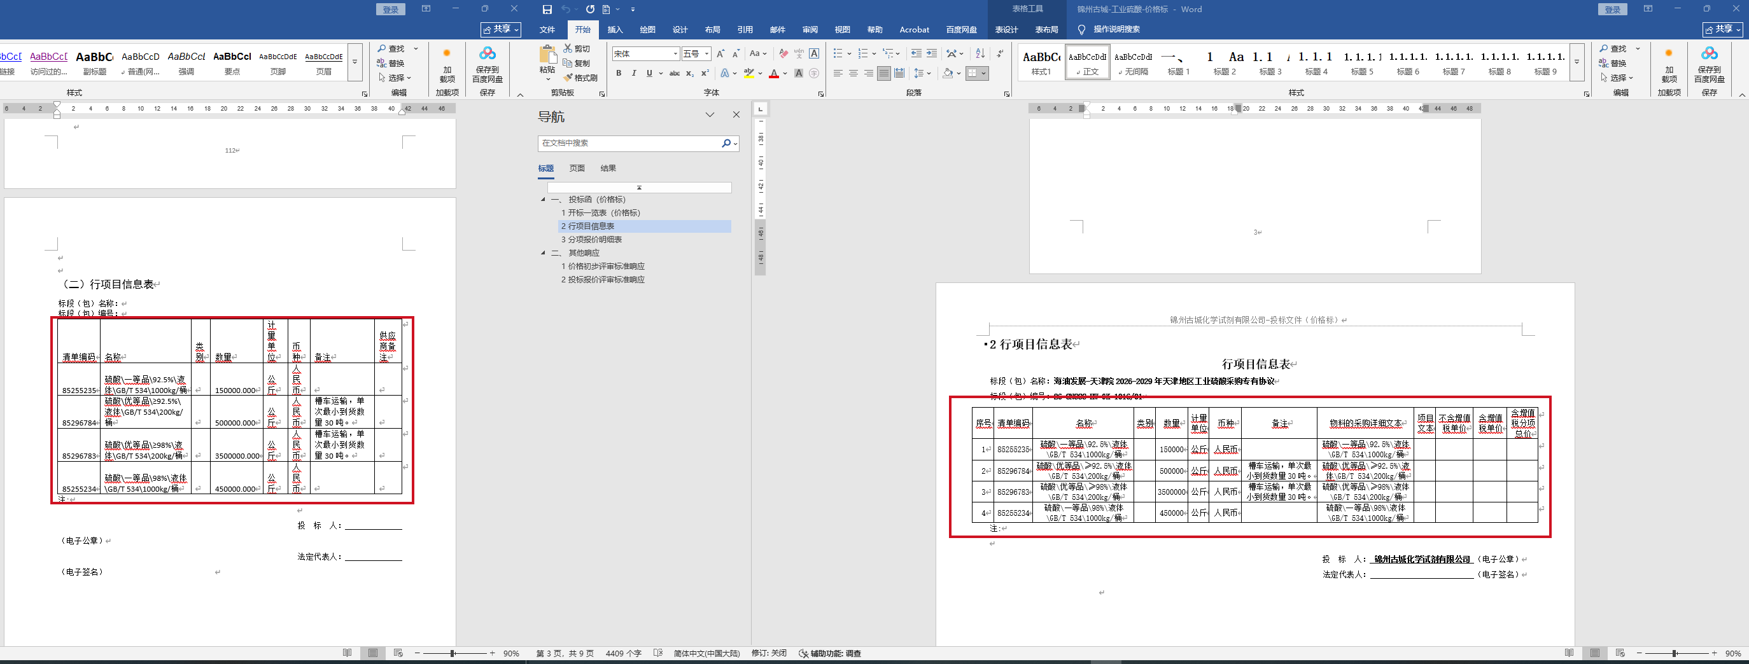This screenshot has width=1749, height=664.
Task: Click the clear formatting eraser icon
Action: point(783,53)
